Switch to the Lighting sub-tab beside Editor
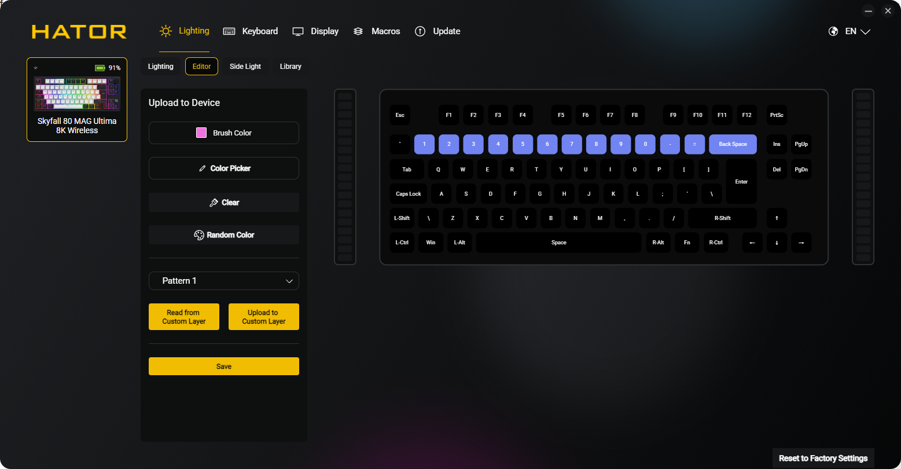The width and height of the screenshot is (901, 469). pyautogui.click(x=161, y=67)
